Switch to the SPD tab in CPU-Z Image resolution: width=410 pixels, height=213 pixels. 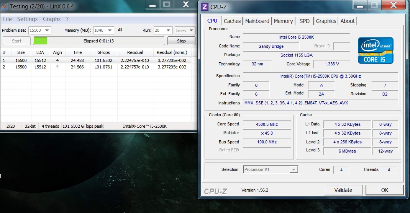pos(304,21)
